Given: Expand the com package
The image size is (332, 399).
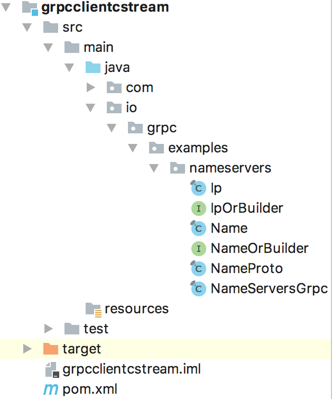Looking at the screenshot, I should [x=90, y=87].
